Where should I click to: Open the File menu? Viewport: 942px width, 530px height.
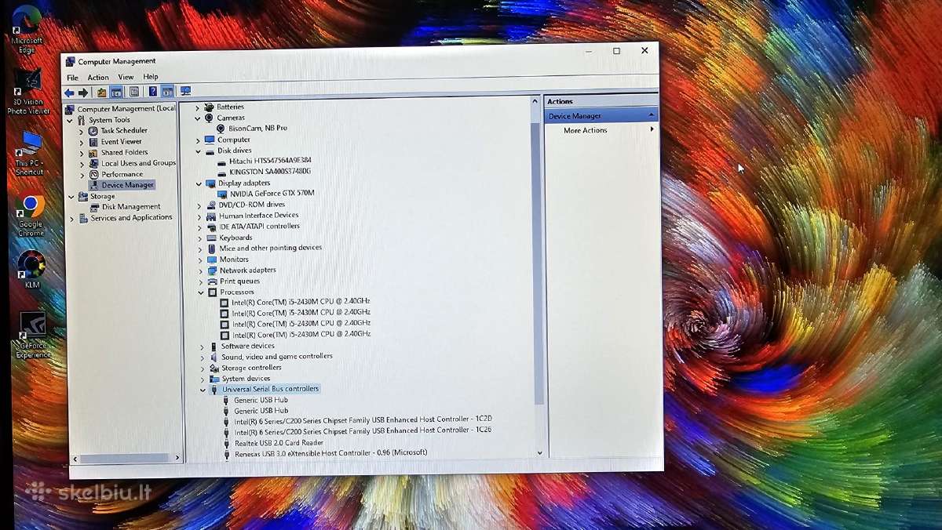(x=72, y=78)
